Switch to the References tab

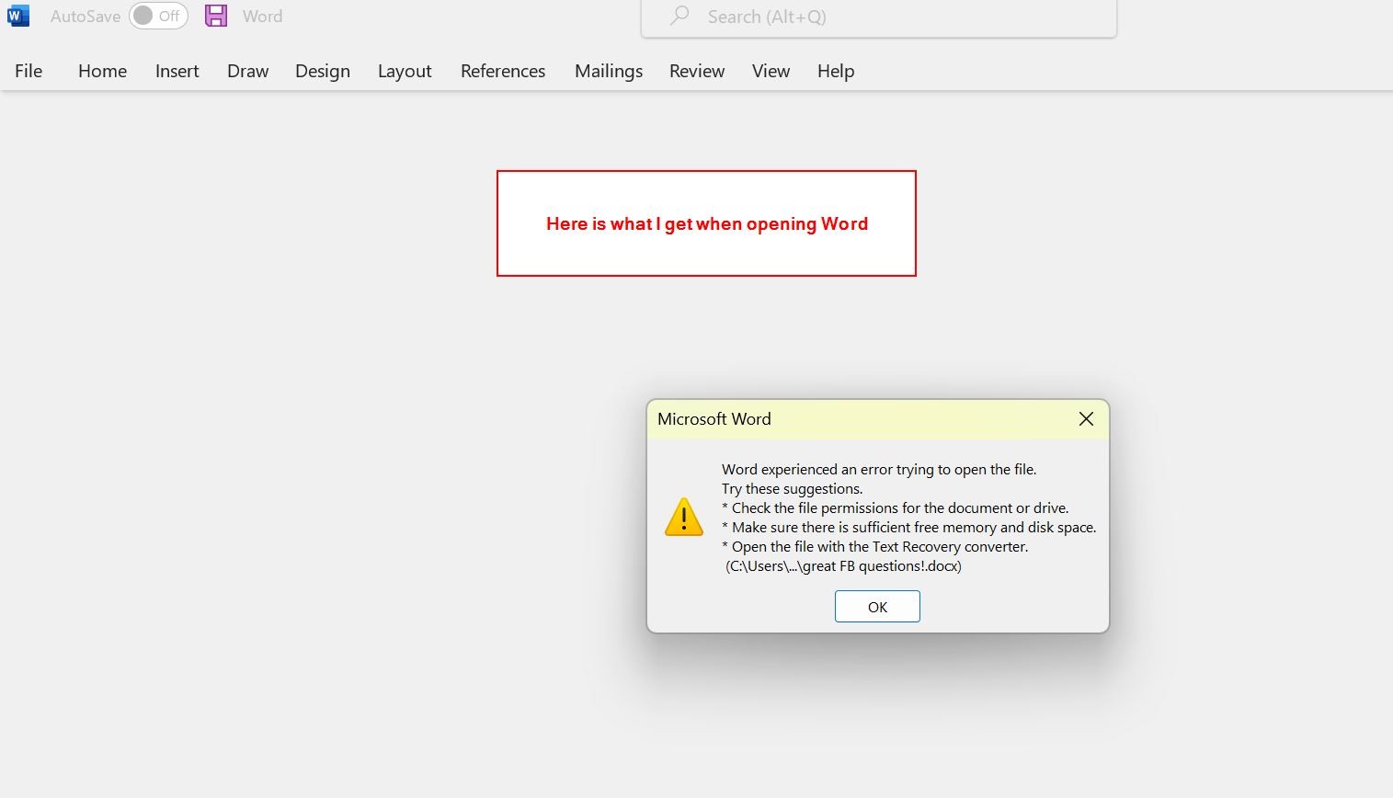(503, 71)
